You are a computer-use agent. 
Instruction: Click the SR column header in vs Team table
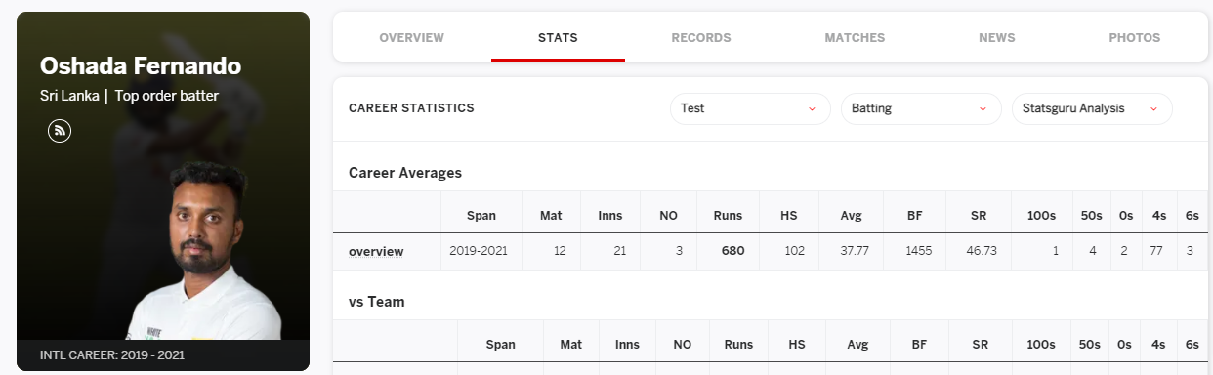(x=981, y=345)
